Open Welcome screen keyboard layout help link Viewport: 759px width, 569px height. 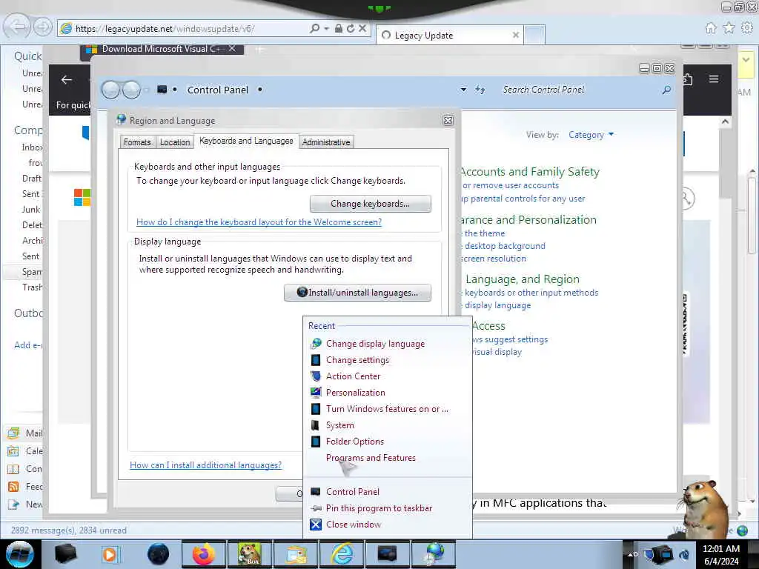259,222
